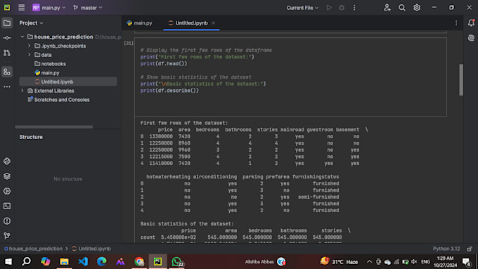The height and width of the screenshot is (269, 478).
Task: Expand External Libraries node
Action: (22, 91)
